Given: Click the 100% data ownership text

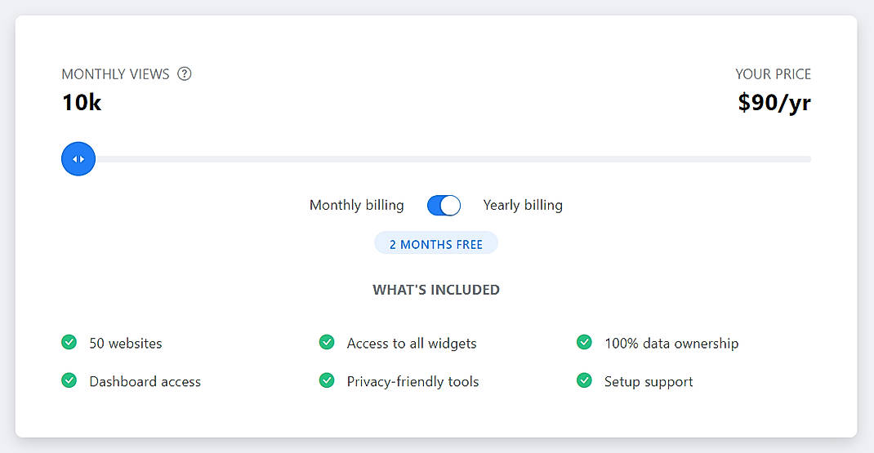Looking at the screenshot, I should (x=671, y=344).
